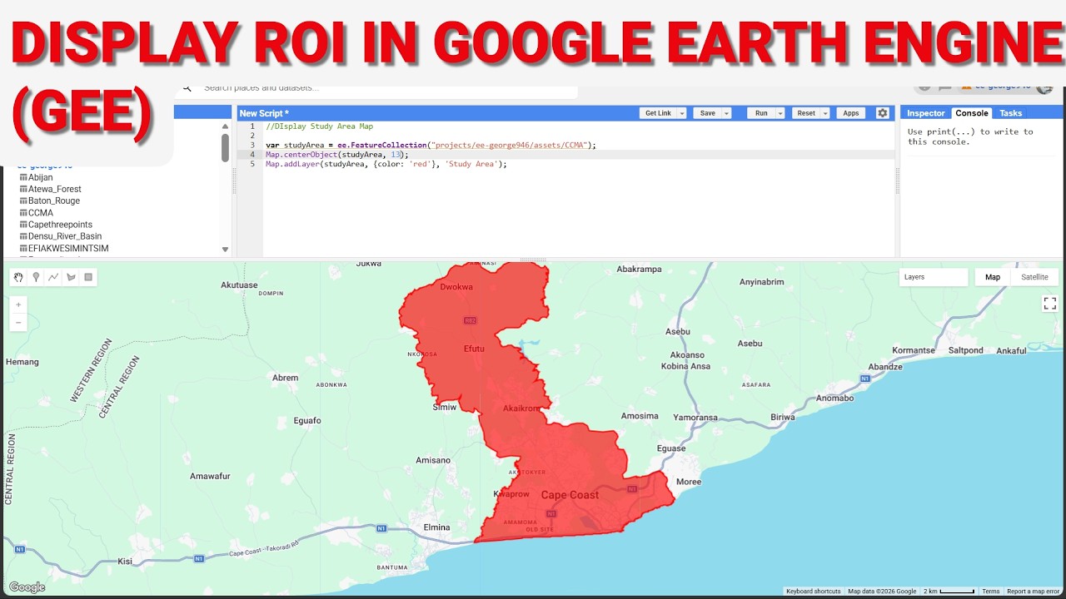1066x599 pixels.
Task: Click the assets list scrollbar thumb
Action: pyautogui.click(x=225, y=147)
